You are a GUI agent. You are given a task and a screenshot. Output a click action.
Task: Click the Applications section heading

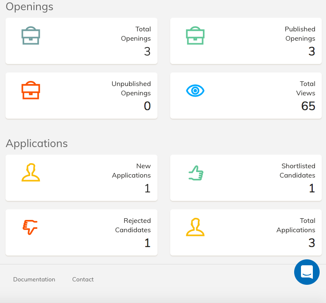(37, 143)
